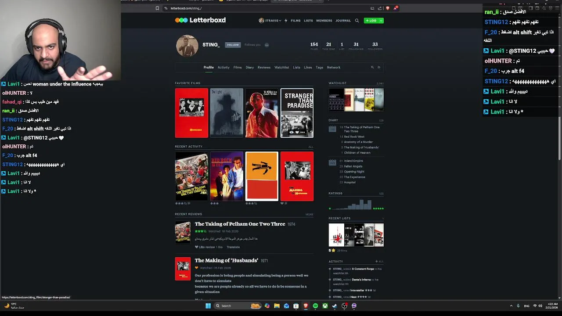Click More link beside Recent Reviews
The width and height of the screenshot is (562, 316).
309,214
